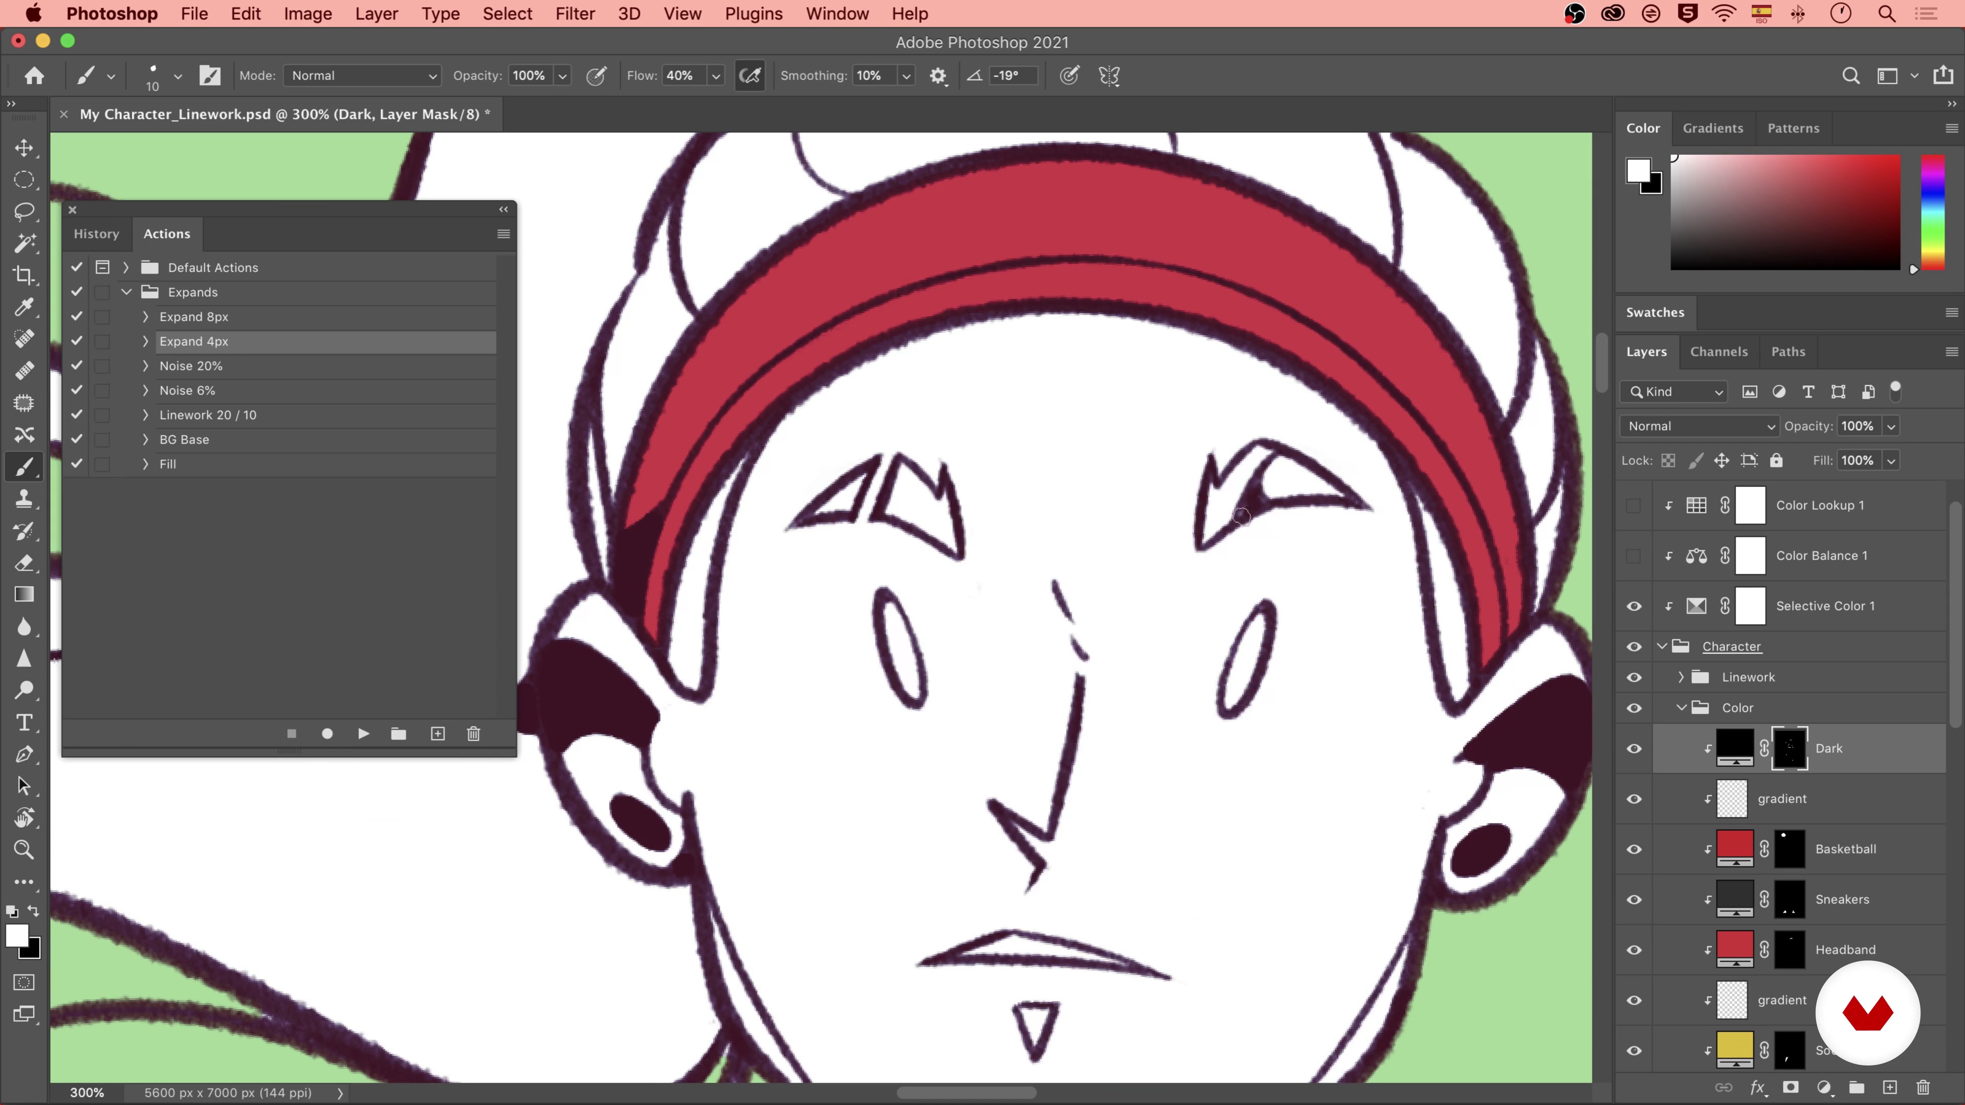Select the Clone Stamp tool
1965x1105 pixels.
[24, 499]
